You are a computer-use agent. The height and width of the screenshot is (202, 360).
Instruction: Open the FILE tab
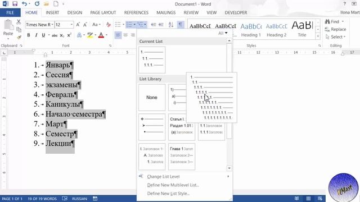coord(10,12)
